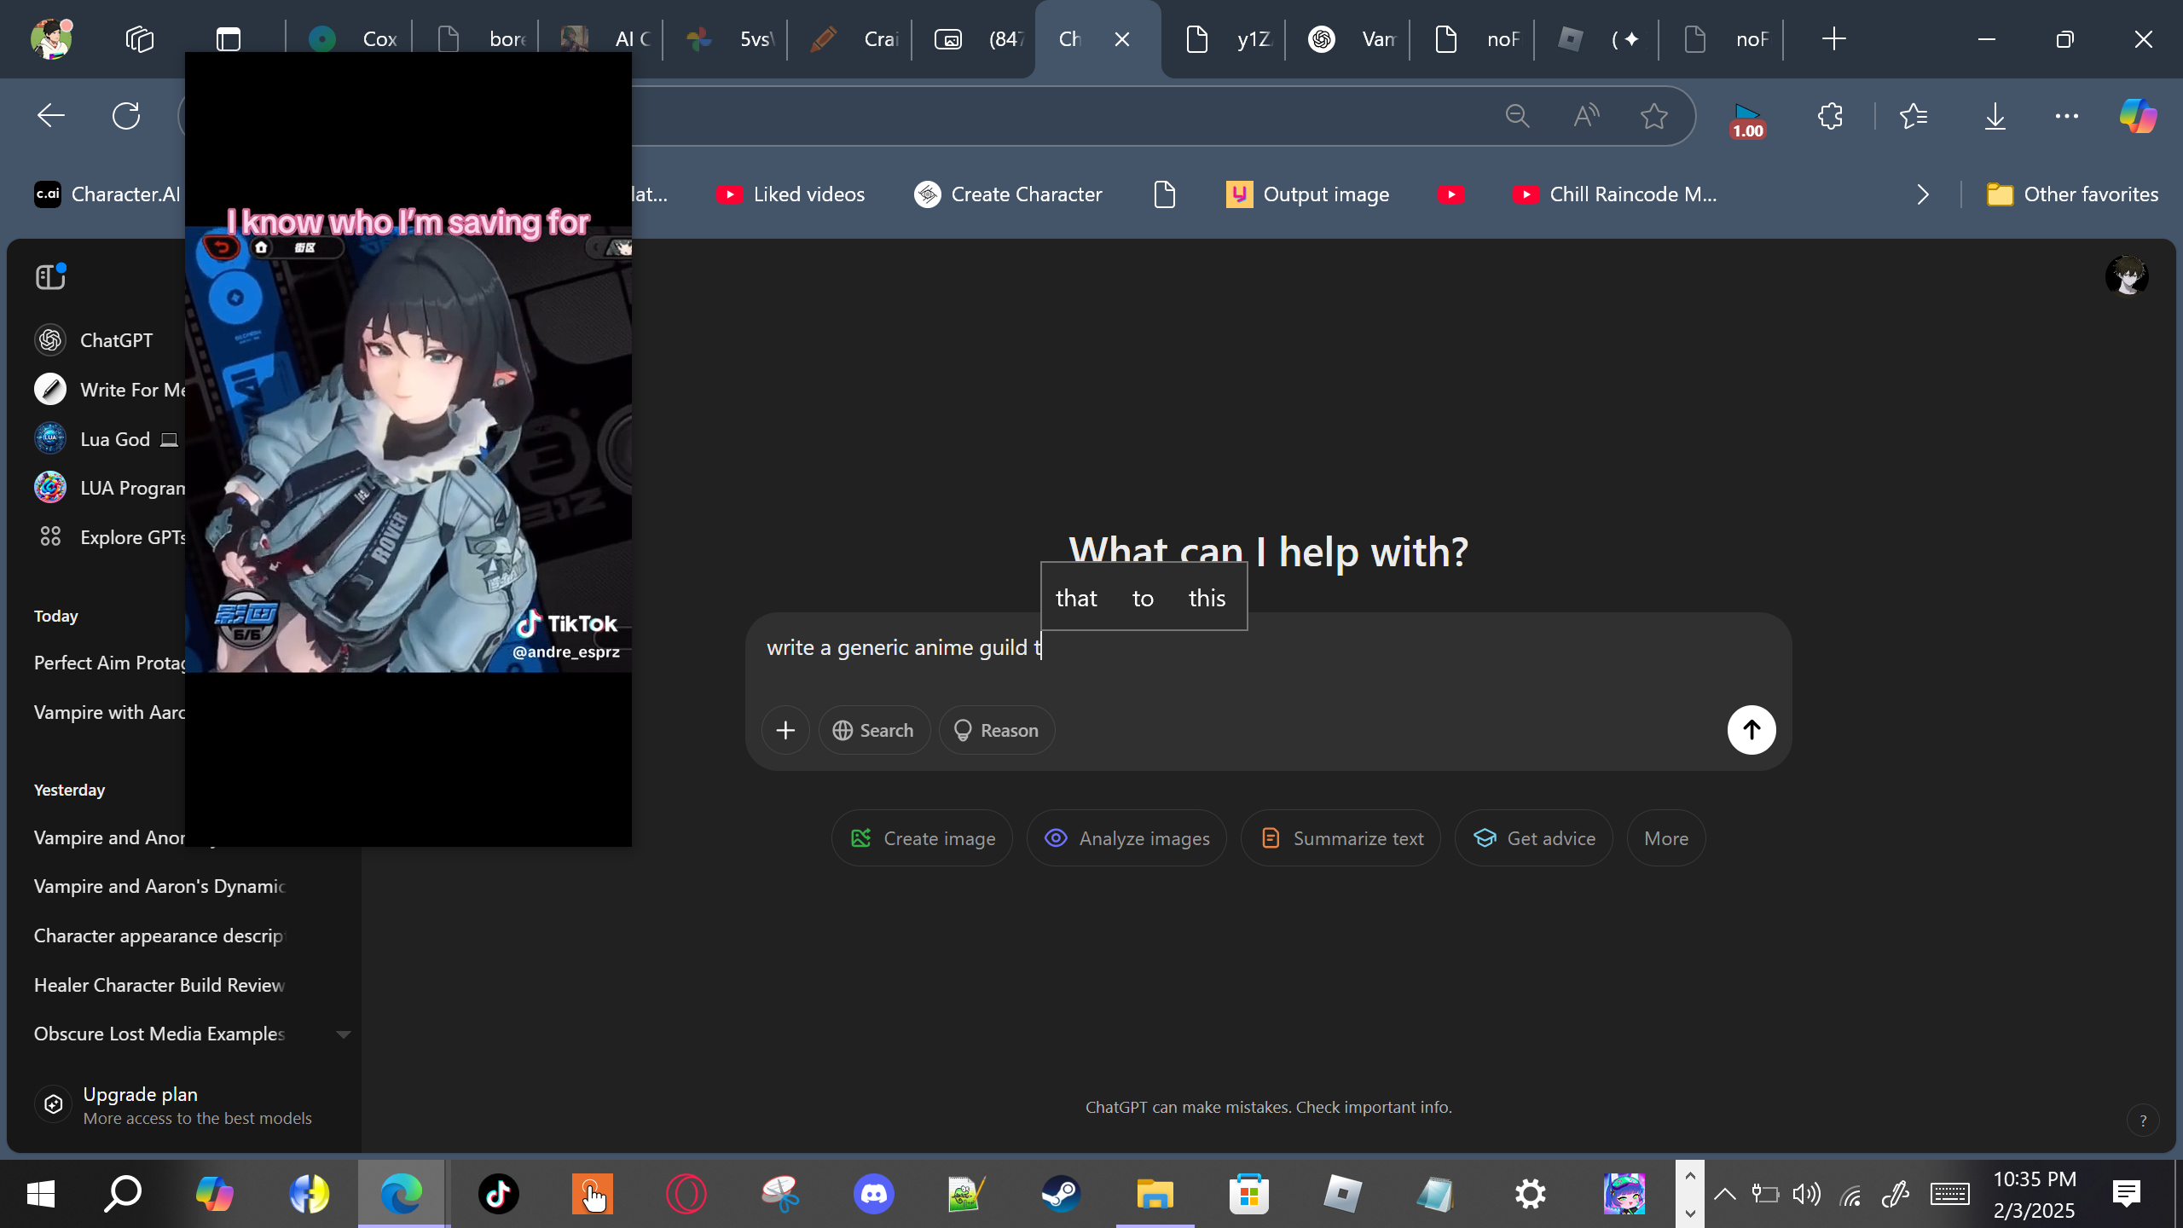Open the browser Downloads icon
The height and width of the screenshot is (1228, 2183).
pos(1995,116)
